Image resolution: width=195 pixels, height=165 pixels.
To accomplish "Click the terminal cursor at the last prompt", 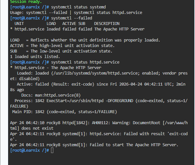I will tap(52, 150).
